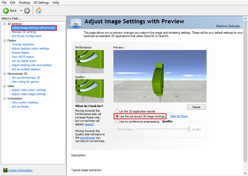The image size is (248, 176).
Task: Open View HDCP status
Action: coord(23,57)
